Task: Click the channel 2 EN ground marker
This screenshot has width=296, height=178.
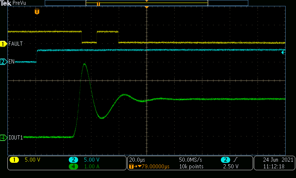Action: (x=3, y=62)
